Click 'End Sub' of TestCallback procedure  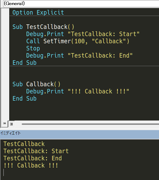point(24,63)
